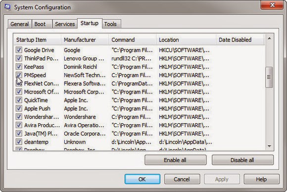
Task: Uncheck the cleantemp startup checkbox
Action: point(19,142)
